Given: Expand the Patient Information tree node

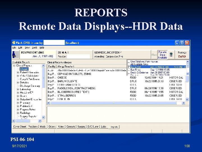Looking at the screenshot, I should point(18,72).
